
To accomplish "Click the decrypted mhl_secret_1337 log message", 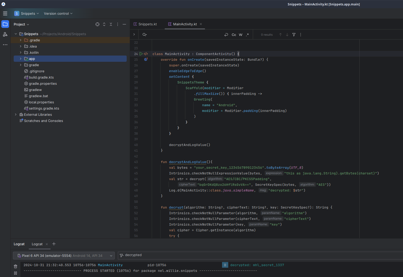I will (x=257, y=265).
